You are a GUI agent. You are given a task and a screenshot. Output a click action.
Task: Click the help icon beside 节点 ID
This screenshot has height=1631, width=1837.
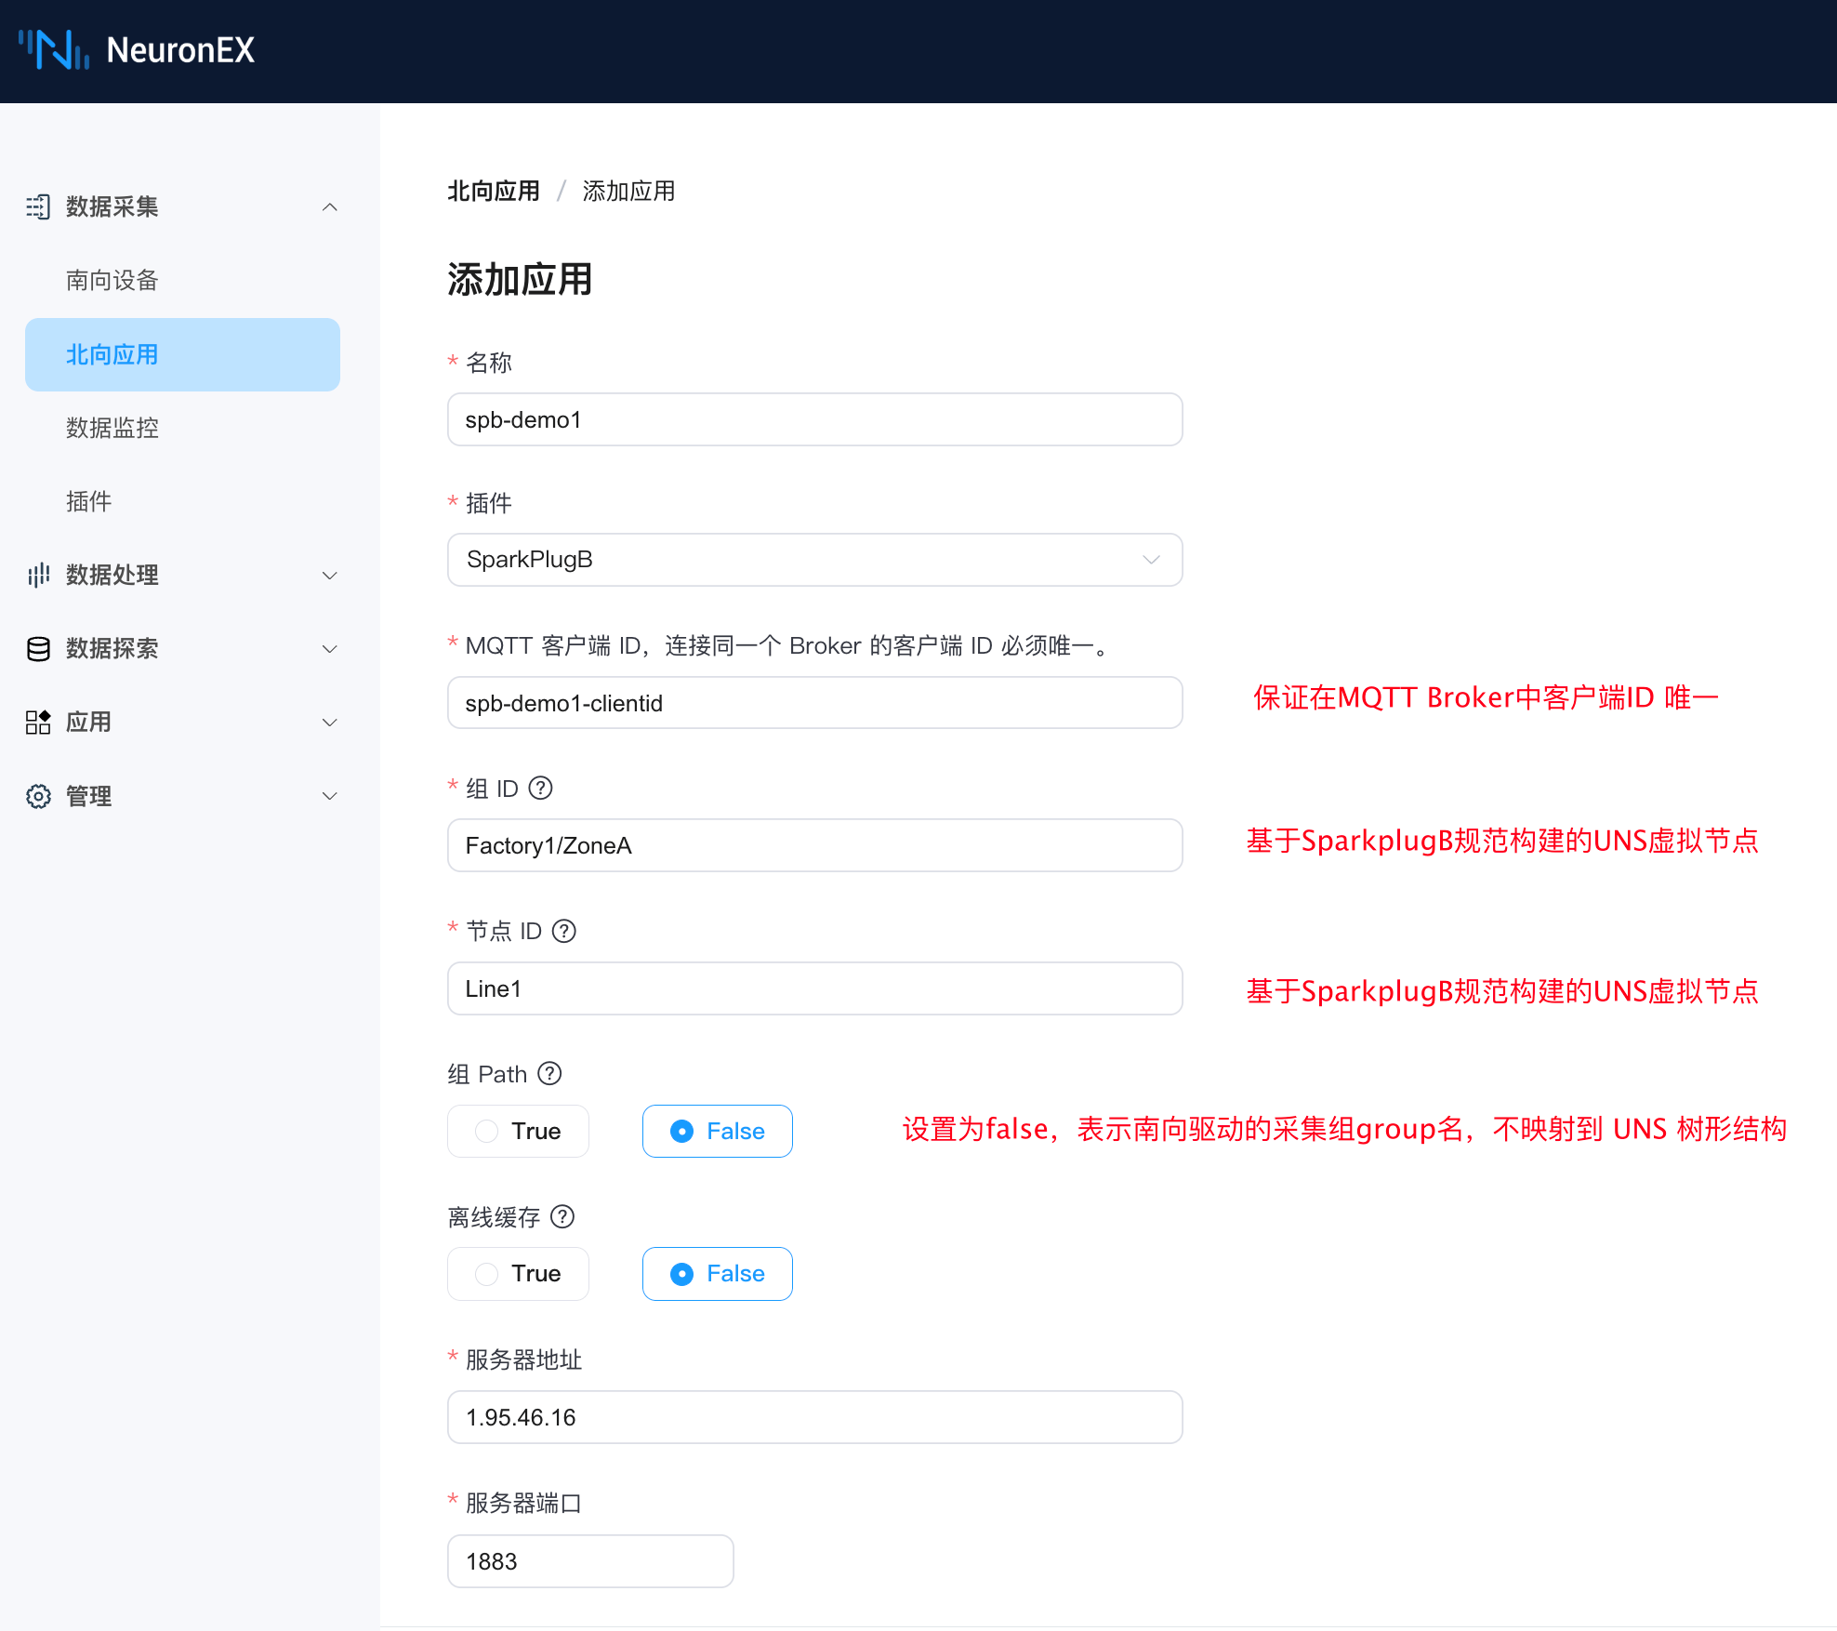click(x=564, y=931)
